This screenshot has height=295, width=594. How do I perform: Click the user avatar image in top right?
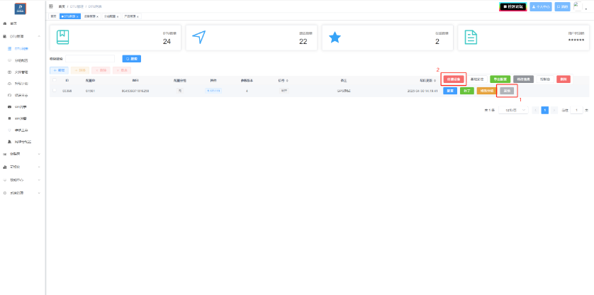pos(578,6)
